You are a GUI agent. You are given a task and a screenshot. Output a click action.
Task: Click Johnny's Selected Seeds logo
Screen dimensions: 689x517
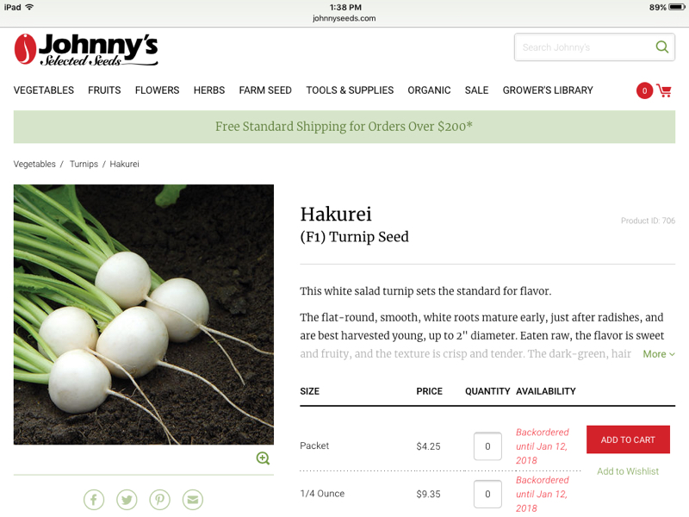click(x=86, y=50)
